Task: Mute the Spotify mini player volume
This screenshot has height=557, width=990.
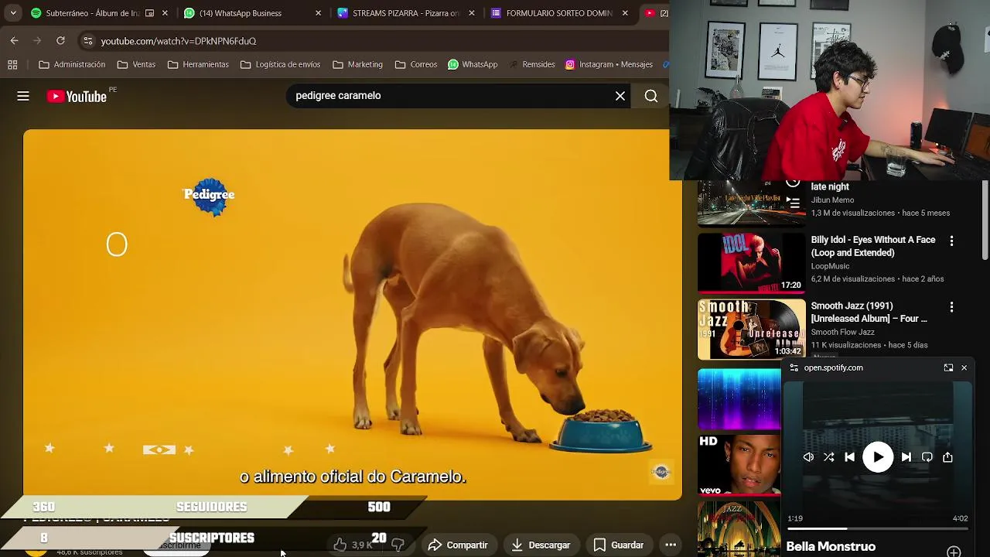Action: [808, 457]
